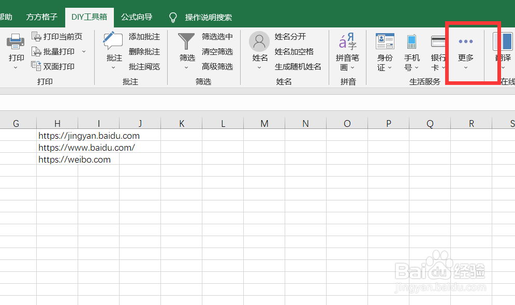Expand the 姓名 dropdown chevron

point(259,67)
